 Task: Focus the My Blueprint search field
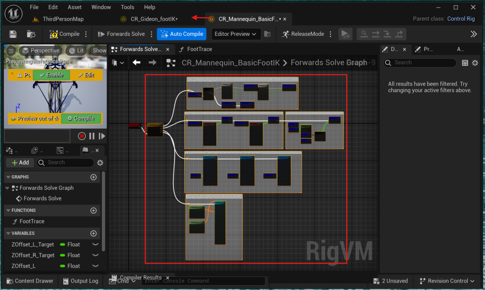pos(65,162)
